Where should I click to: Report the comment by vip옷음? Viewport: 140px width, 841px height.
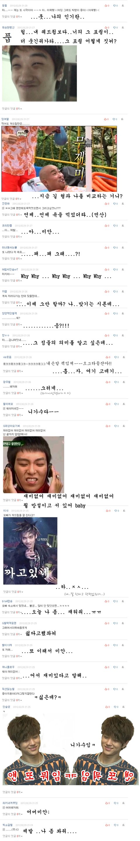click(x=124, y=357)
